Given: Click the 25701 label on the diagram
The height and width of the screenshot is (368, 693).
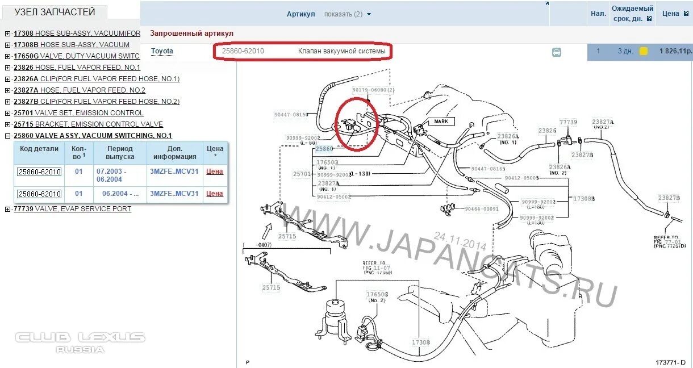Looking at the screenshot, I should pyautogui.click(x=302, y=174).
